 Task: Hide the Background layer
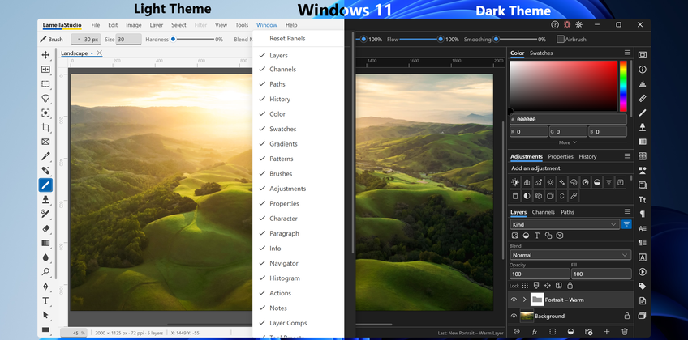[x=514, y=316]
